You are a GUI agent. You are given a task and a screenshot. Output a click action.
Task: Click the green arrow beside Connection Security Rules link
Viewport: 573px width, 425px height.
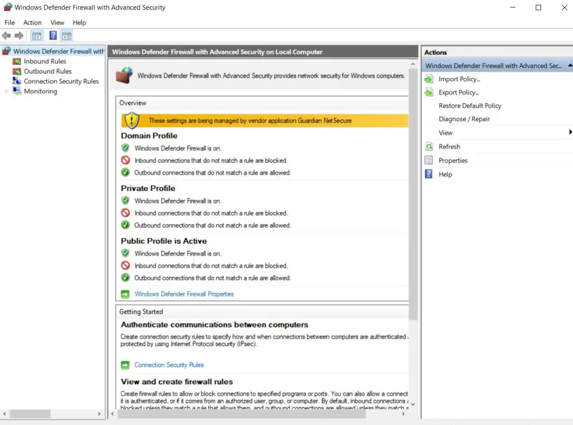125,365
